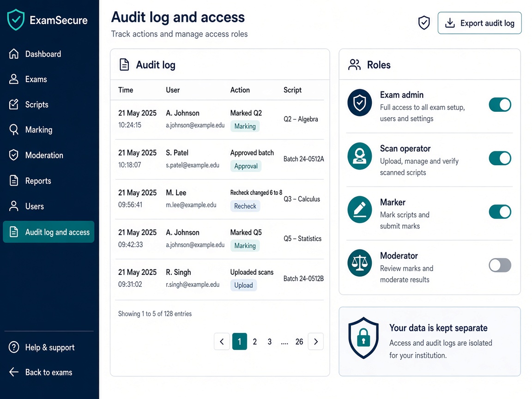Click the Exams person icon

pos(13,79)
